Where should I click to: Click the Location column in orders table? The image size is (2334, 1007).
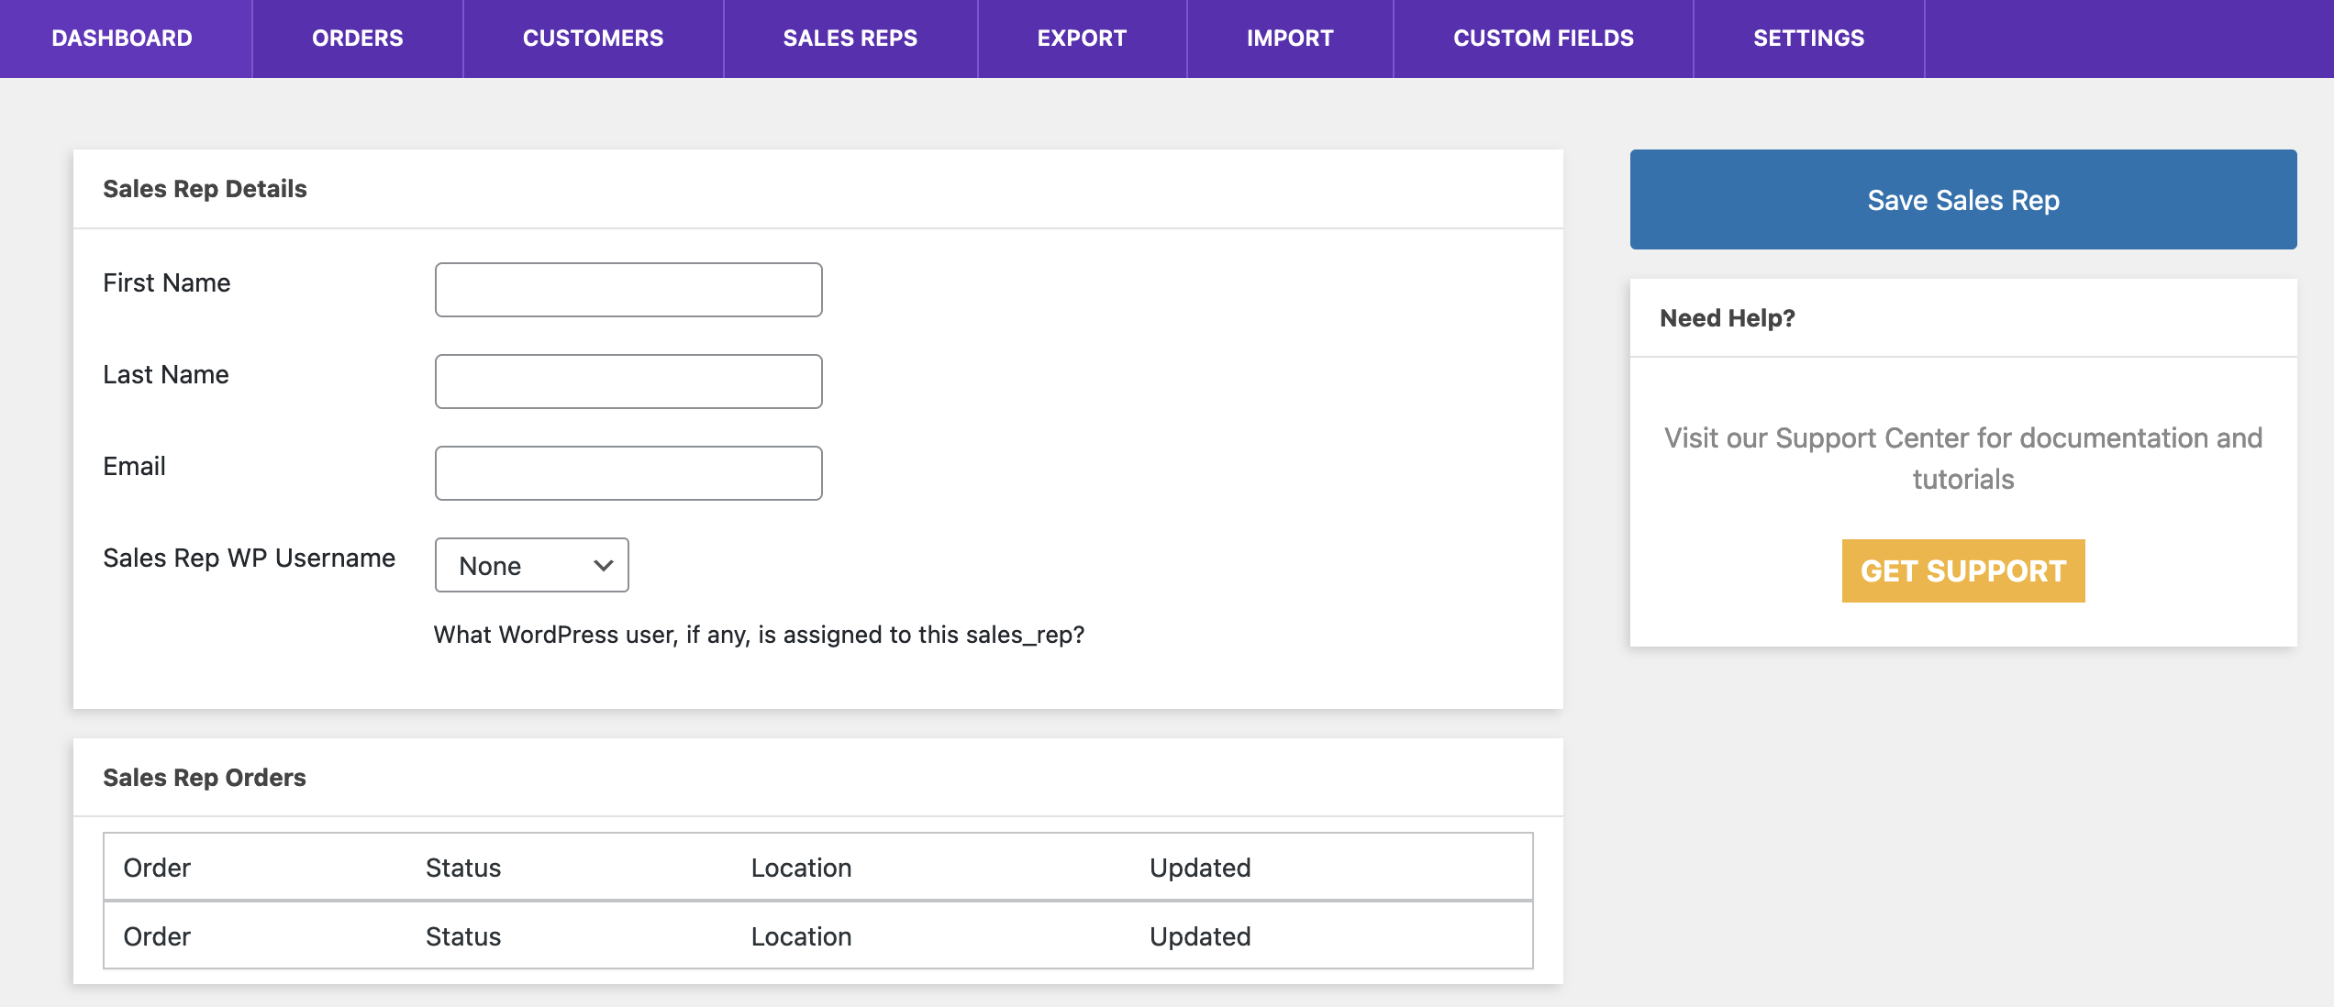pos(801,868)
